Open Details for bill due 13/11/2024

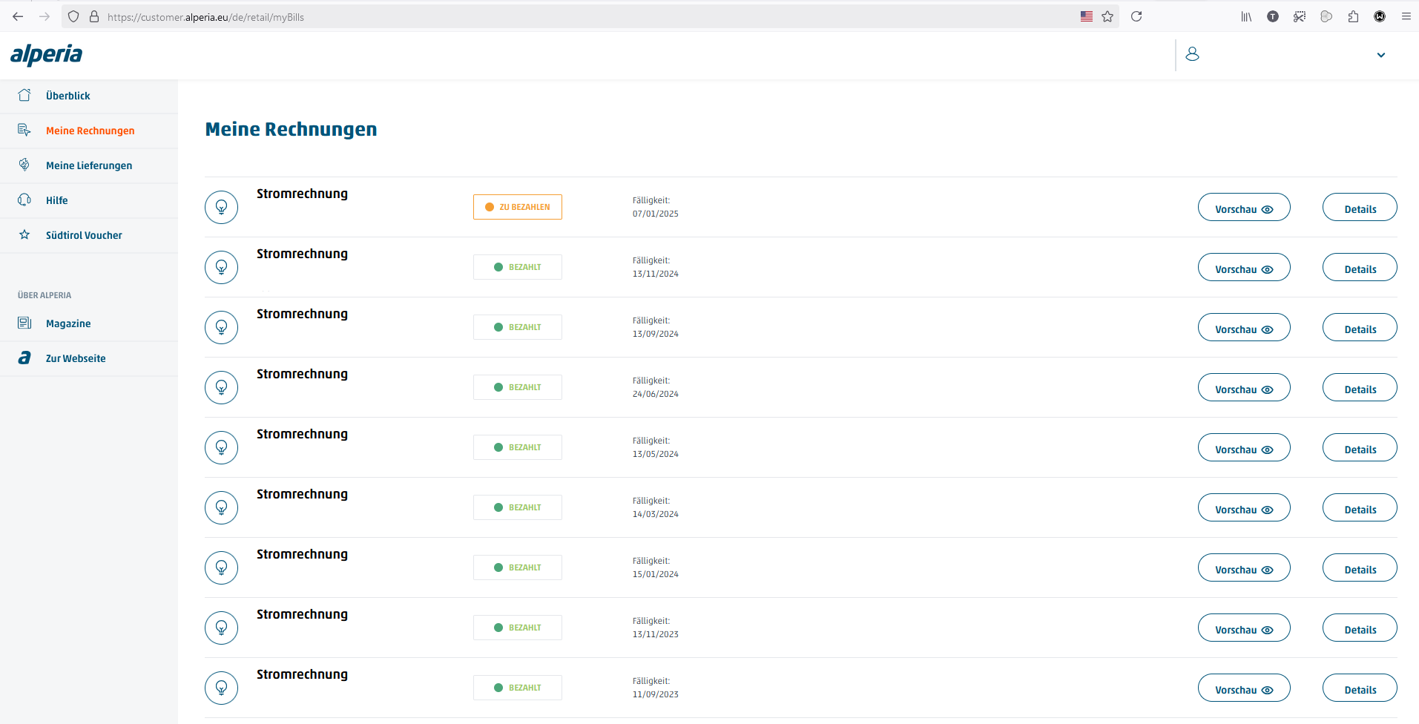click(1359, 268)
